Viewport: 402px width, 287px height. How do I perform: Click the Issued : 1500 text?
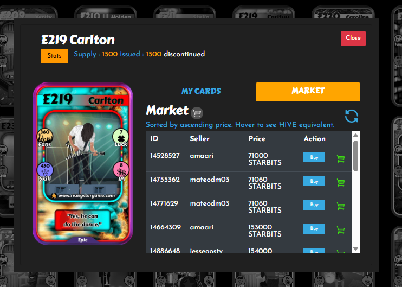click(x=141, y=54)
